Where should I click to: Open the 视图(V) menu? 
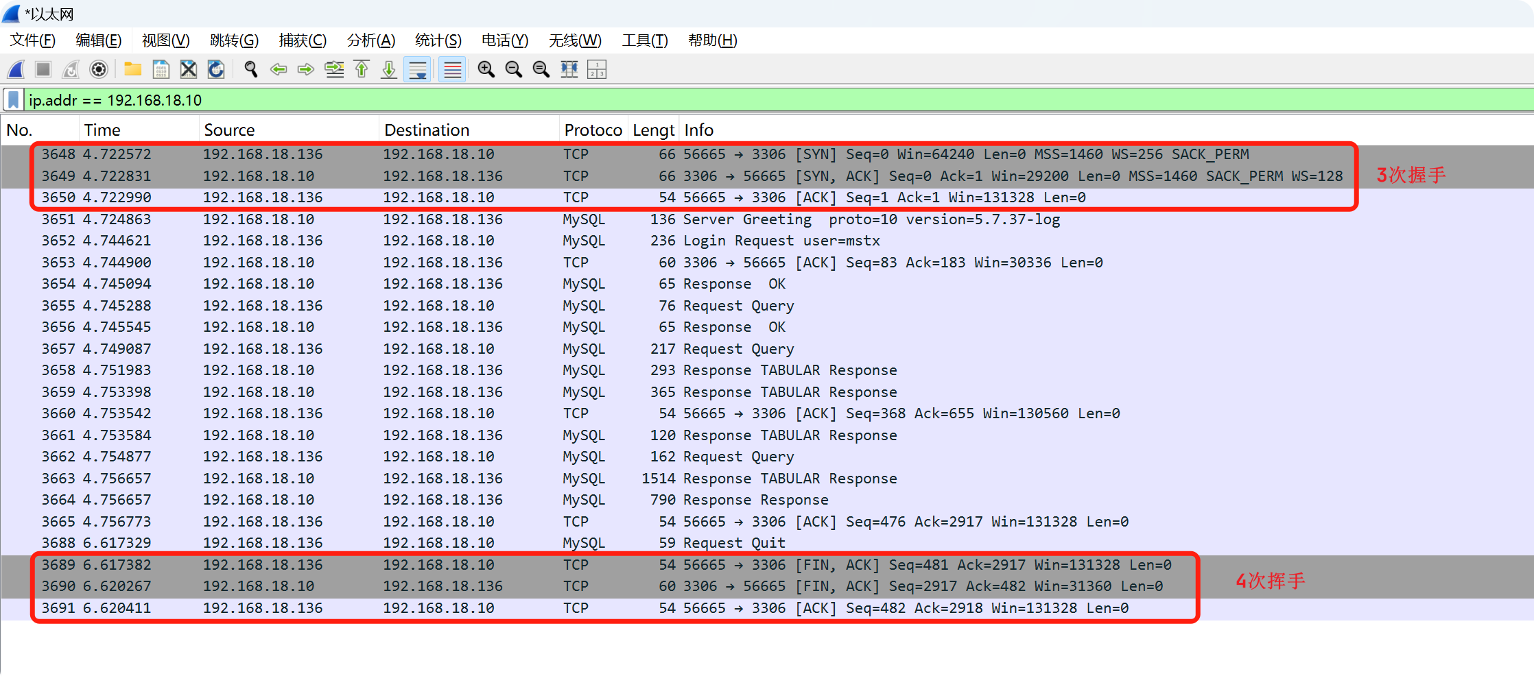(x=165, y=40)
